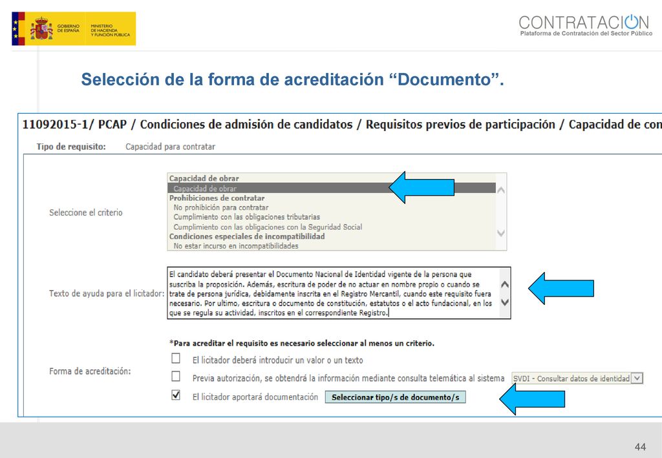Click 'Prohibiciones de contratar' group header
This screenshot has width=662, height=458.
(217, 198)
